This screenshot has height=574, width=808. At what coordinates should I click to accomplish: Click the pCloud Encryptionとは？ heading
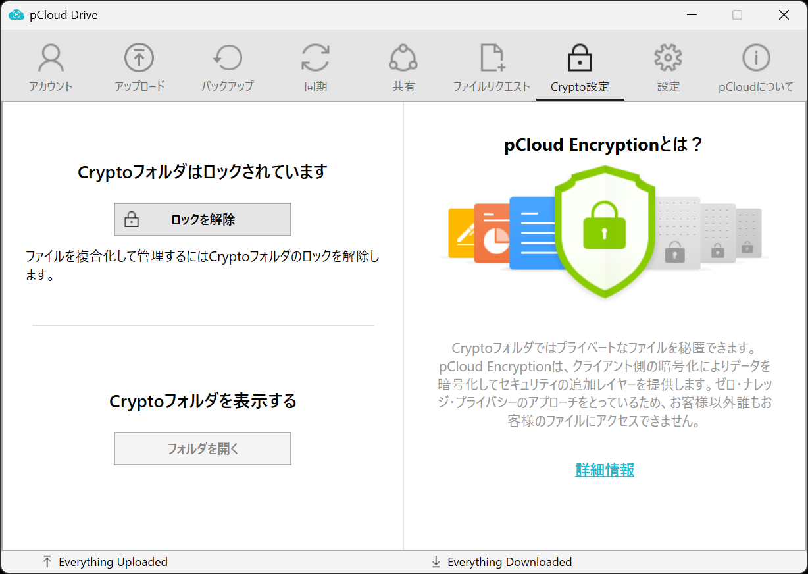[x=604, y=145]
